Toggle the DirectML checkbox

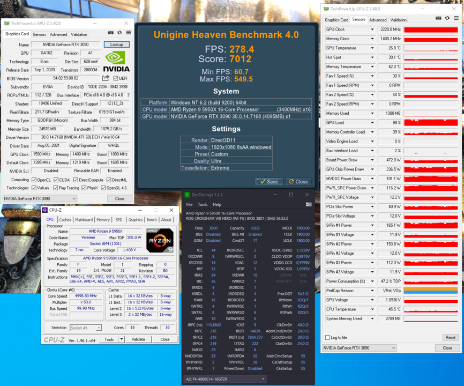(x=109, y=180)
